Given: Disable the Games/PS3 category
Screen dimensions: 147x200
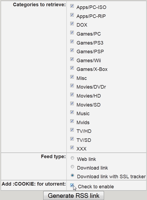Looking at the screenshot, I should (x=72, y=42).
